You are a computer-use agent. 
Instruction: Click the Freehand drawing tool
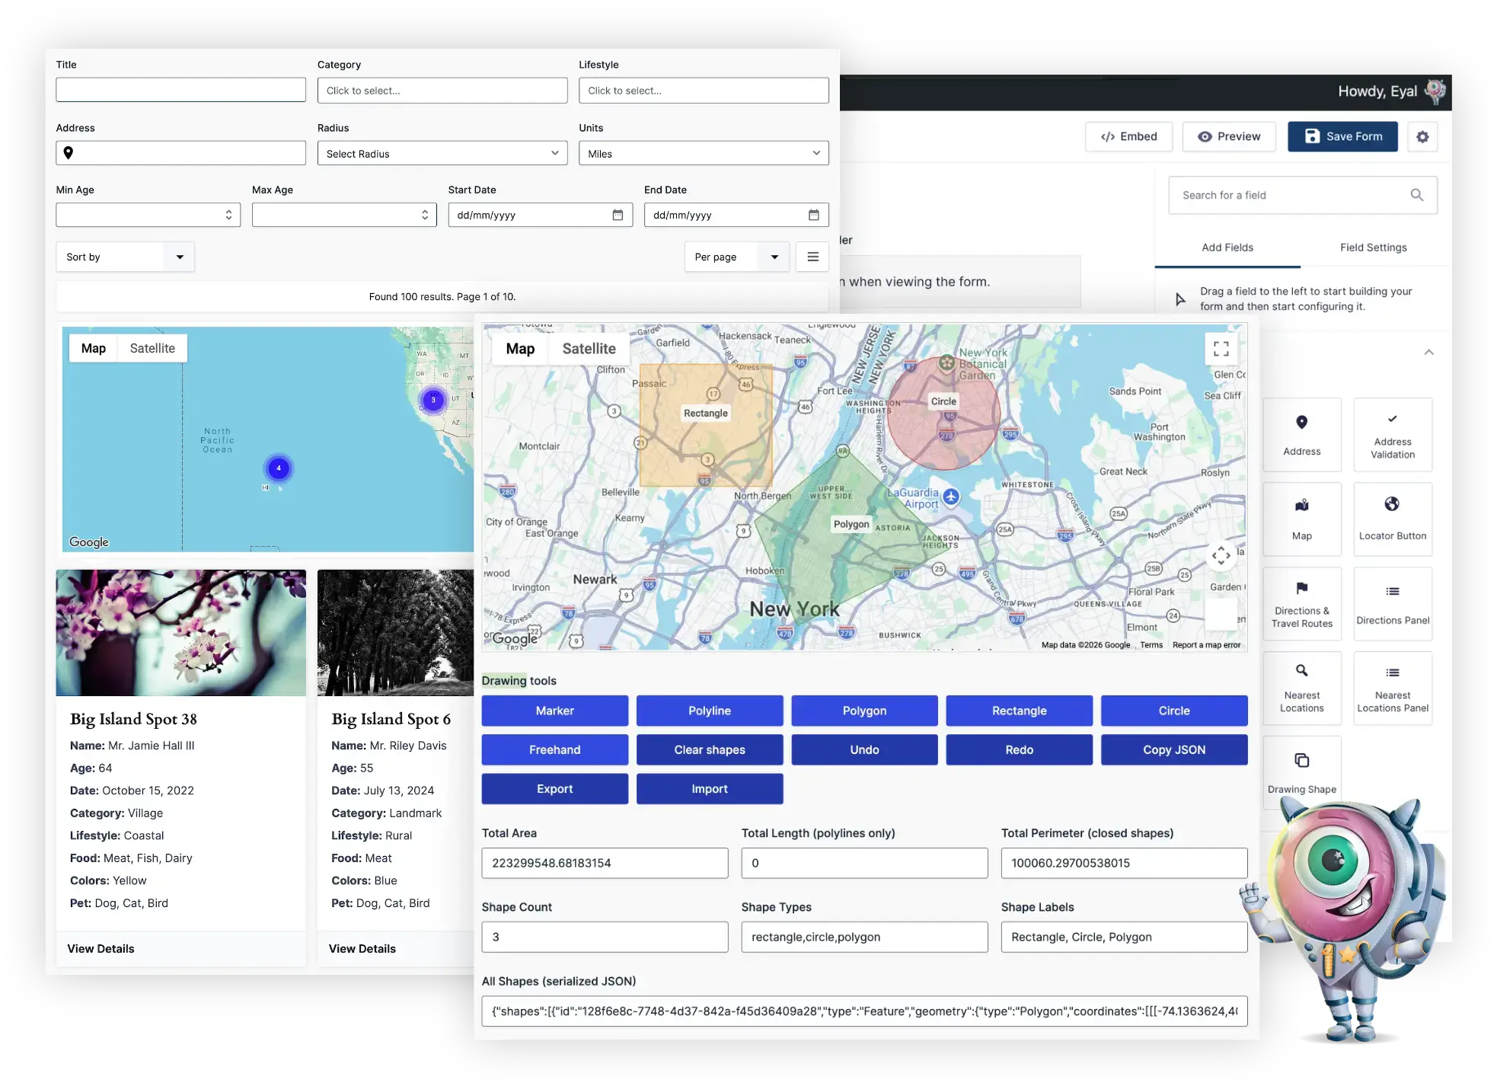tap(554, 750)
